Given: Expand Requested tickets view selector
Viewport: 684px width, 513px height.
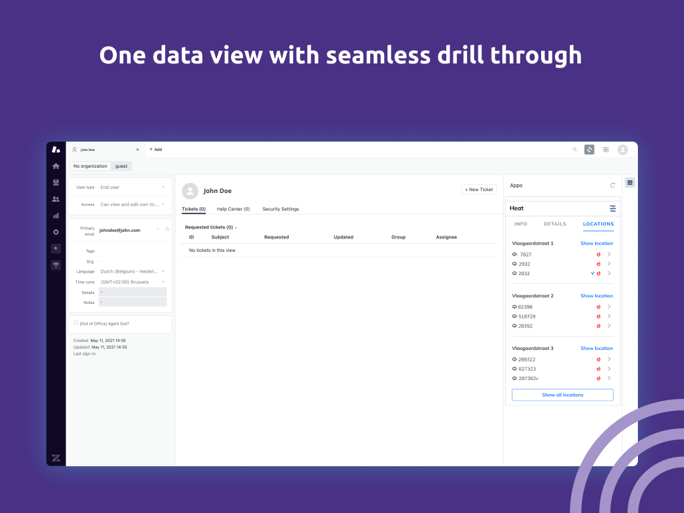Looking at the screenshot, I should [x=211, y=227].
